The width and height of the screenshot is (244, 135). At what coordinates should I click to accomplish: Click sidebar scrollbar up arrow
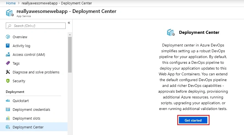click(x=70, y=35)
